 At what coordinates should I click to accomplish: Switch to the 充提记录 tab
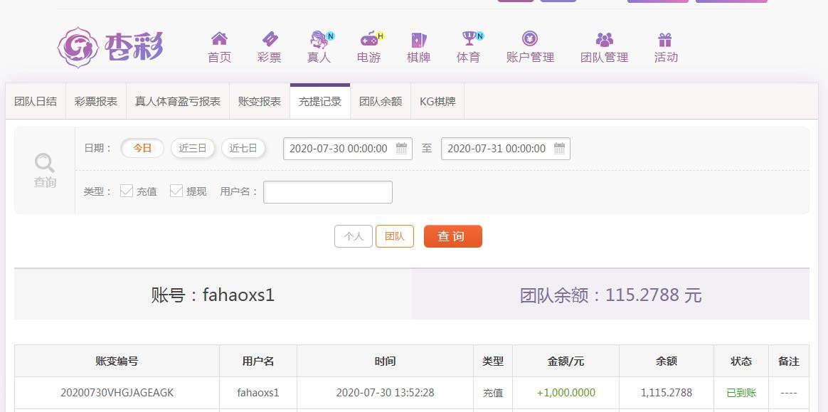(320, 102)
